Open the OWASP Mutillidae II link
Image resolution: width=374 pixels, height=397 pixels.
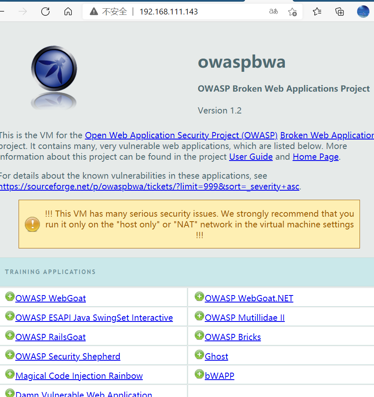pyautogui.click(x=245, y=318)
